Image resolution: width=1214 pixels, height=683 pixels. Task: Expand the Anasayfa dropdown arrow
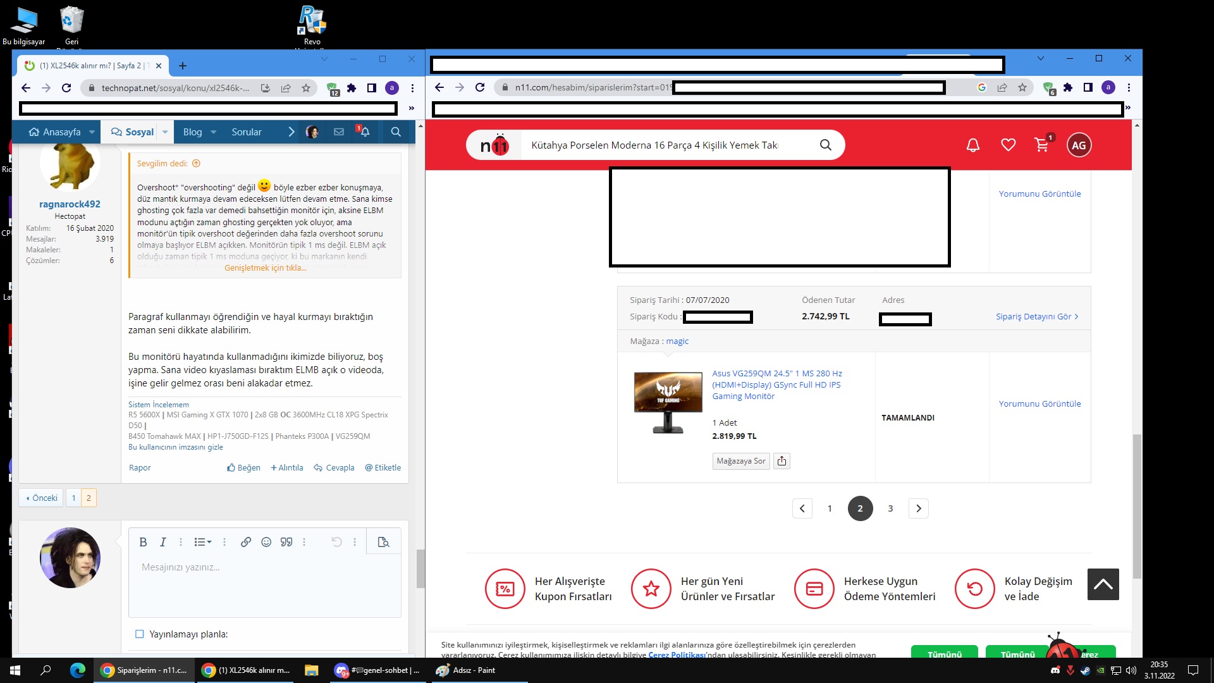[92, 132]
